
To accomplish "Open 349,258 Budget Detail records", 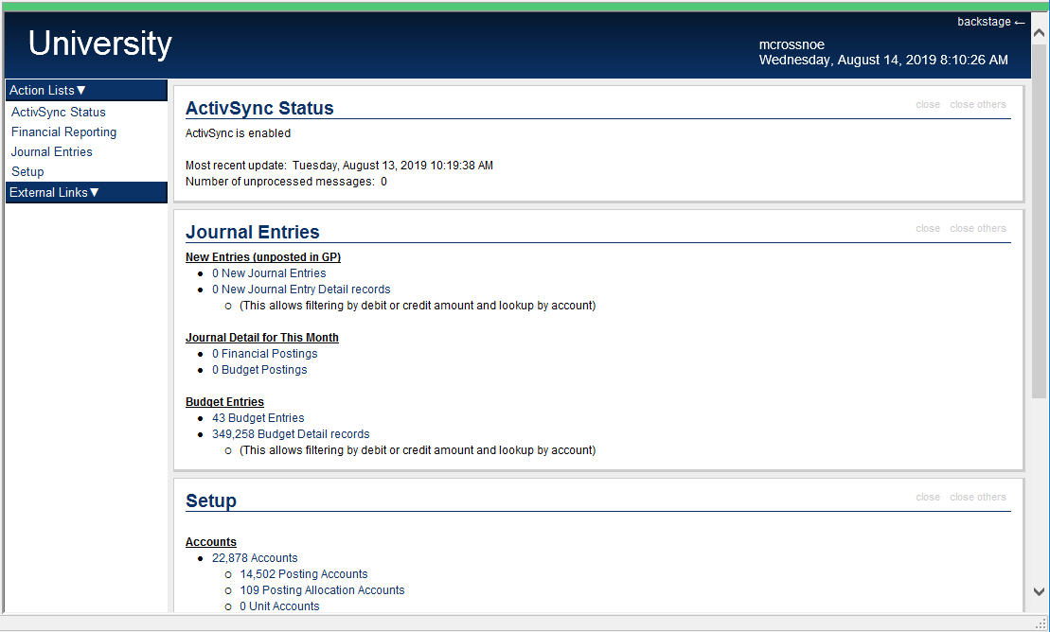I will click(x=291, y=434).
